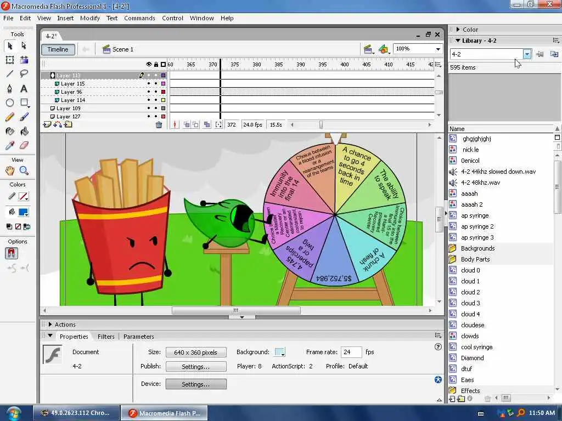Image resolution: width=562 pixels, height=421 pixels.
Task: Open the Properties help icon
Action: 438,346
